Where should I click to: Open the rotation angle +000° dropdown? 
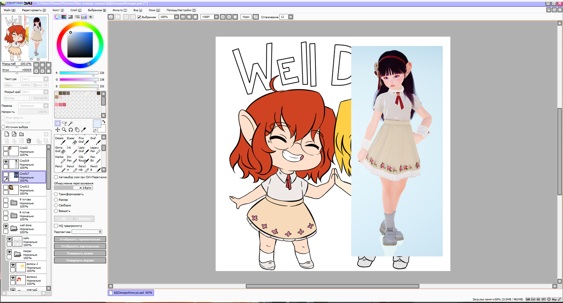(x=216, y=17)
